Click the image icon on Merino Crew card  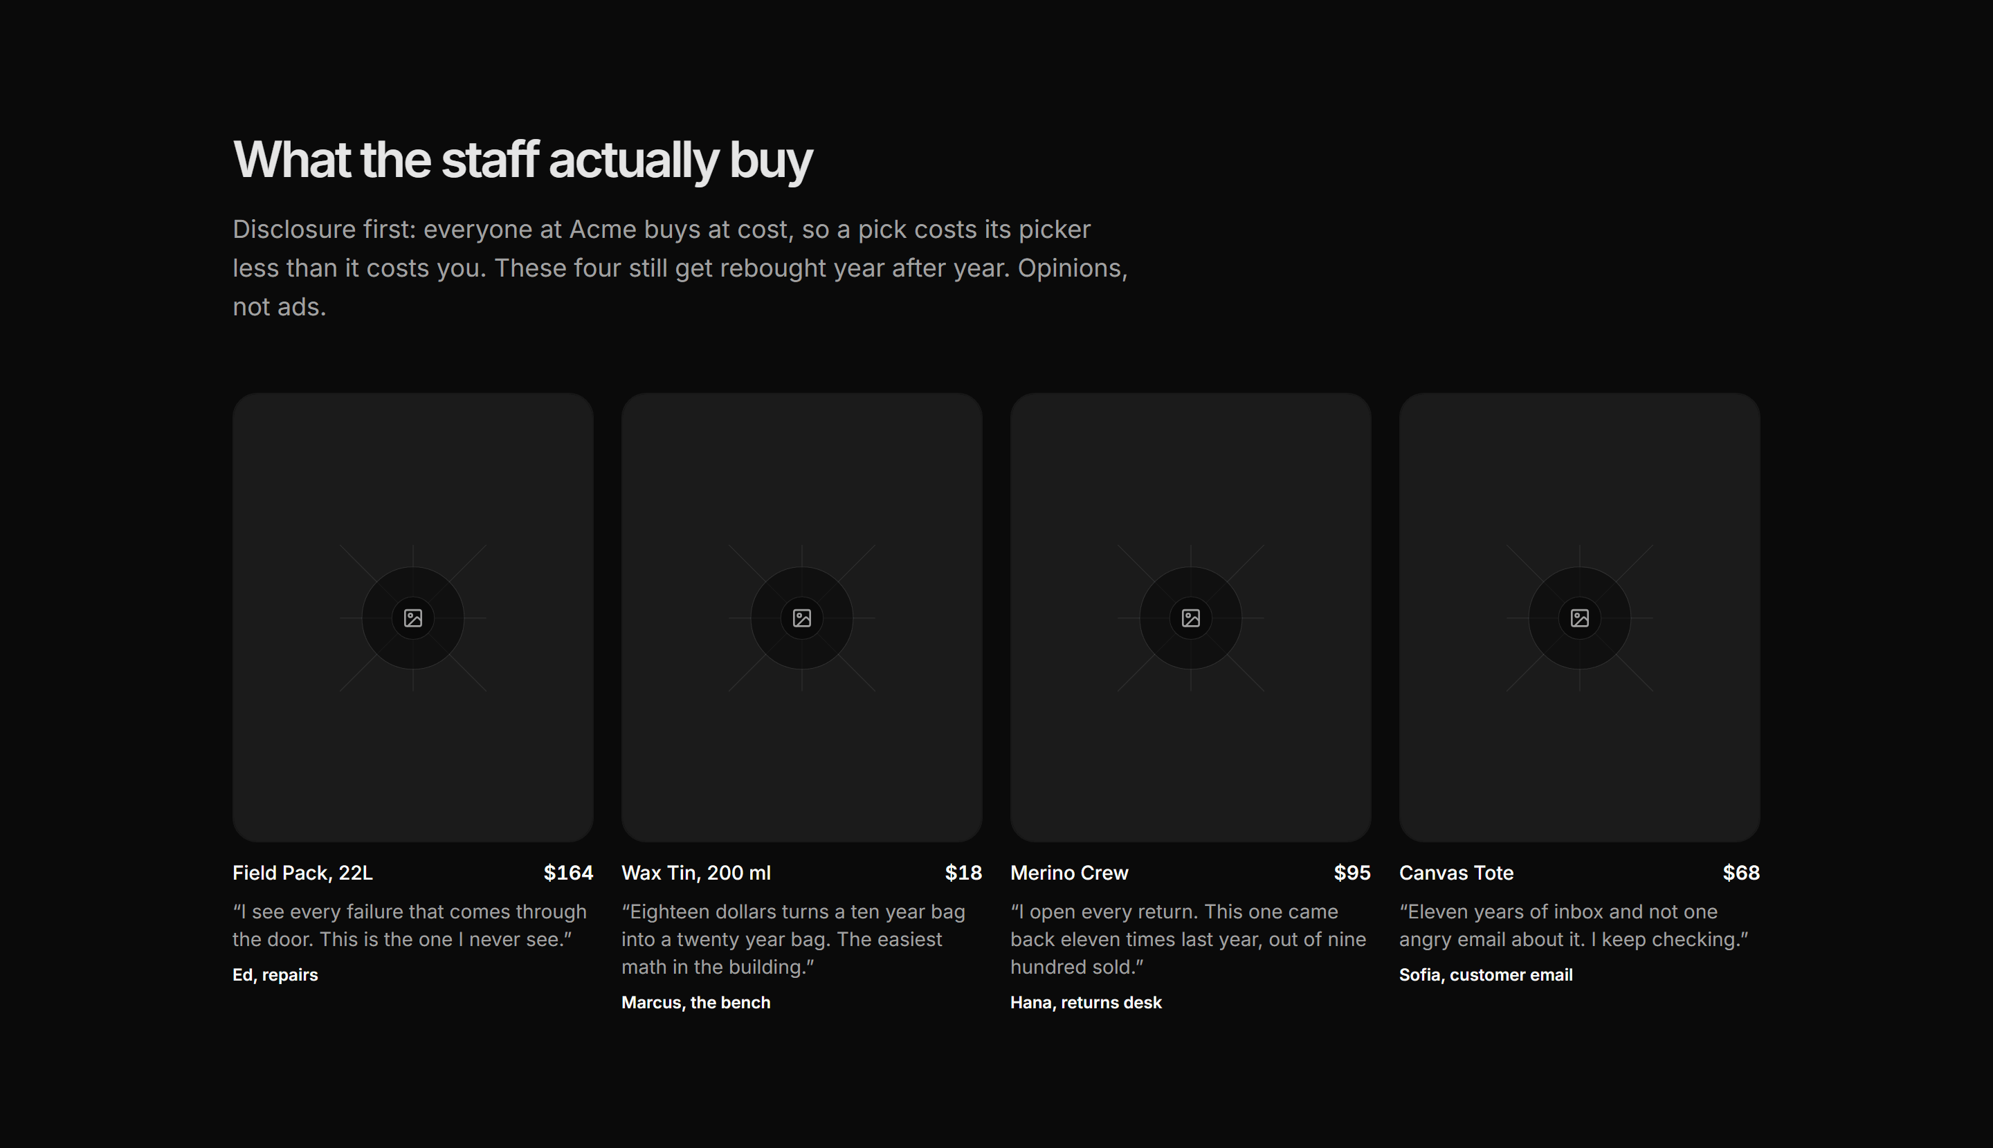pos(1190,618)
